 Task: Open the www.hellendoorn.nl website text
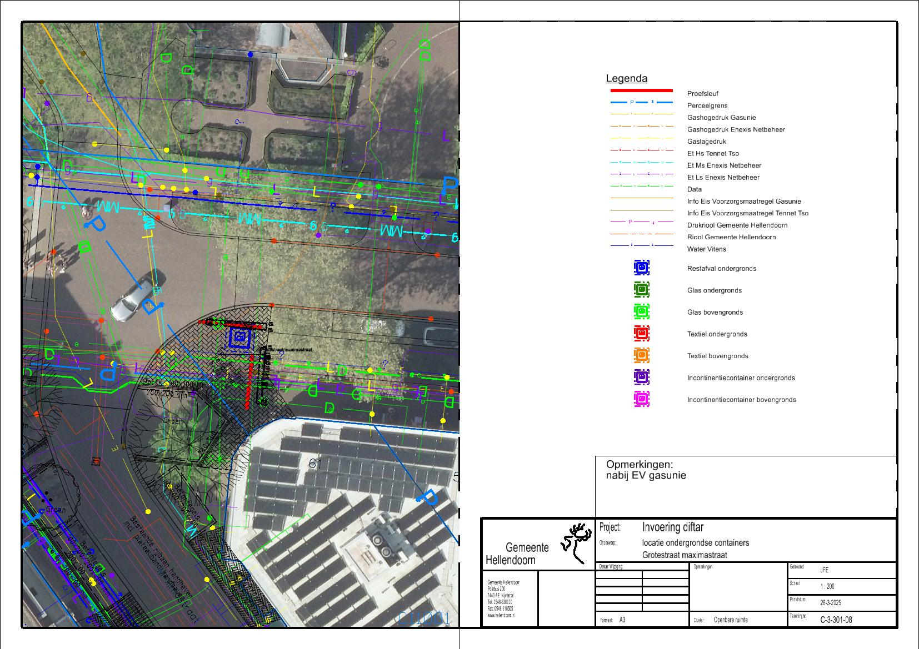click(501, 616)
